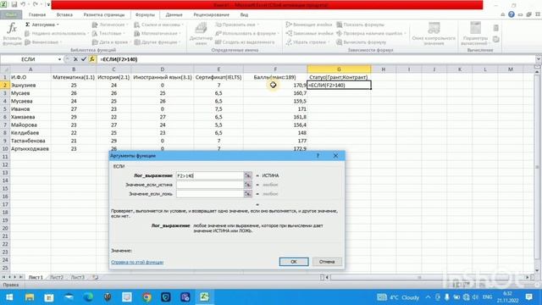The width and height of the screenshot is (542, 305).
Task: Select sheet tab Лист2
Action: 57,277
